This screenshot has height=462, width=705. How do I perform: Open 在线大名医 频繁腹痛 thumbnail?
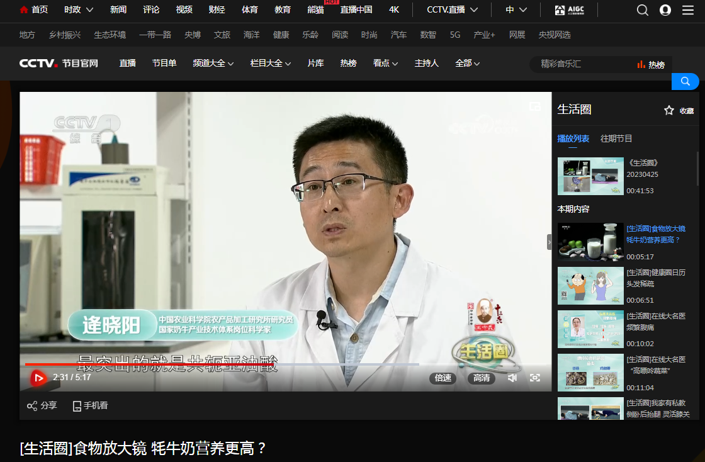click(590, 329)
